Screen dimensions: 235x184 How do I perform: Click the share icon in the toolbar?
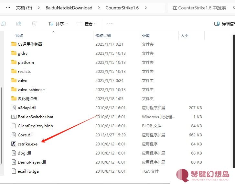click(19, 24)
